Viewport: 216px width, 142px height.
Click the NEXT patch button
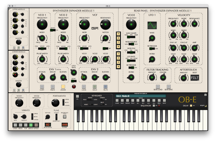[x=164, y=100]
